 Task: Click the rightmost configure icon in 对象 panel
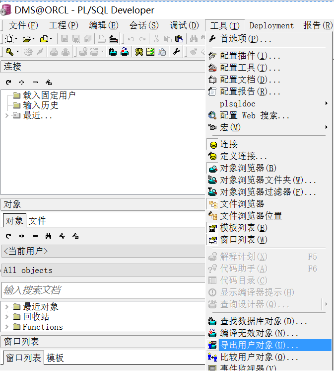[x=75, y=236]
